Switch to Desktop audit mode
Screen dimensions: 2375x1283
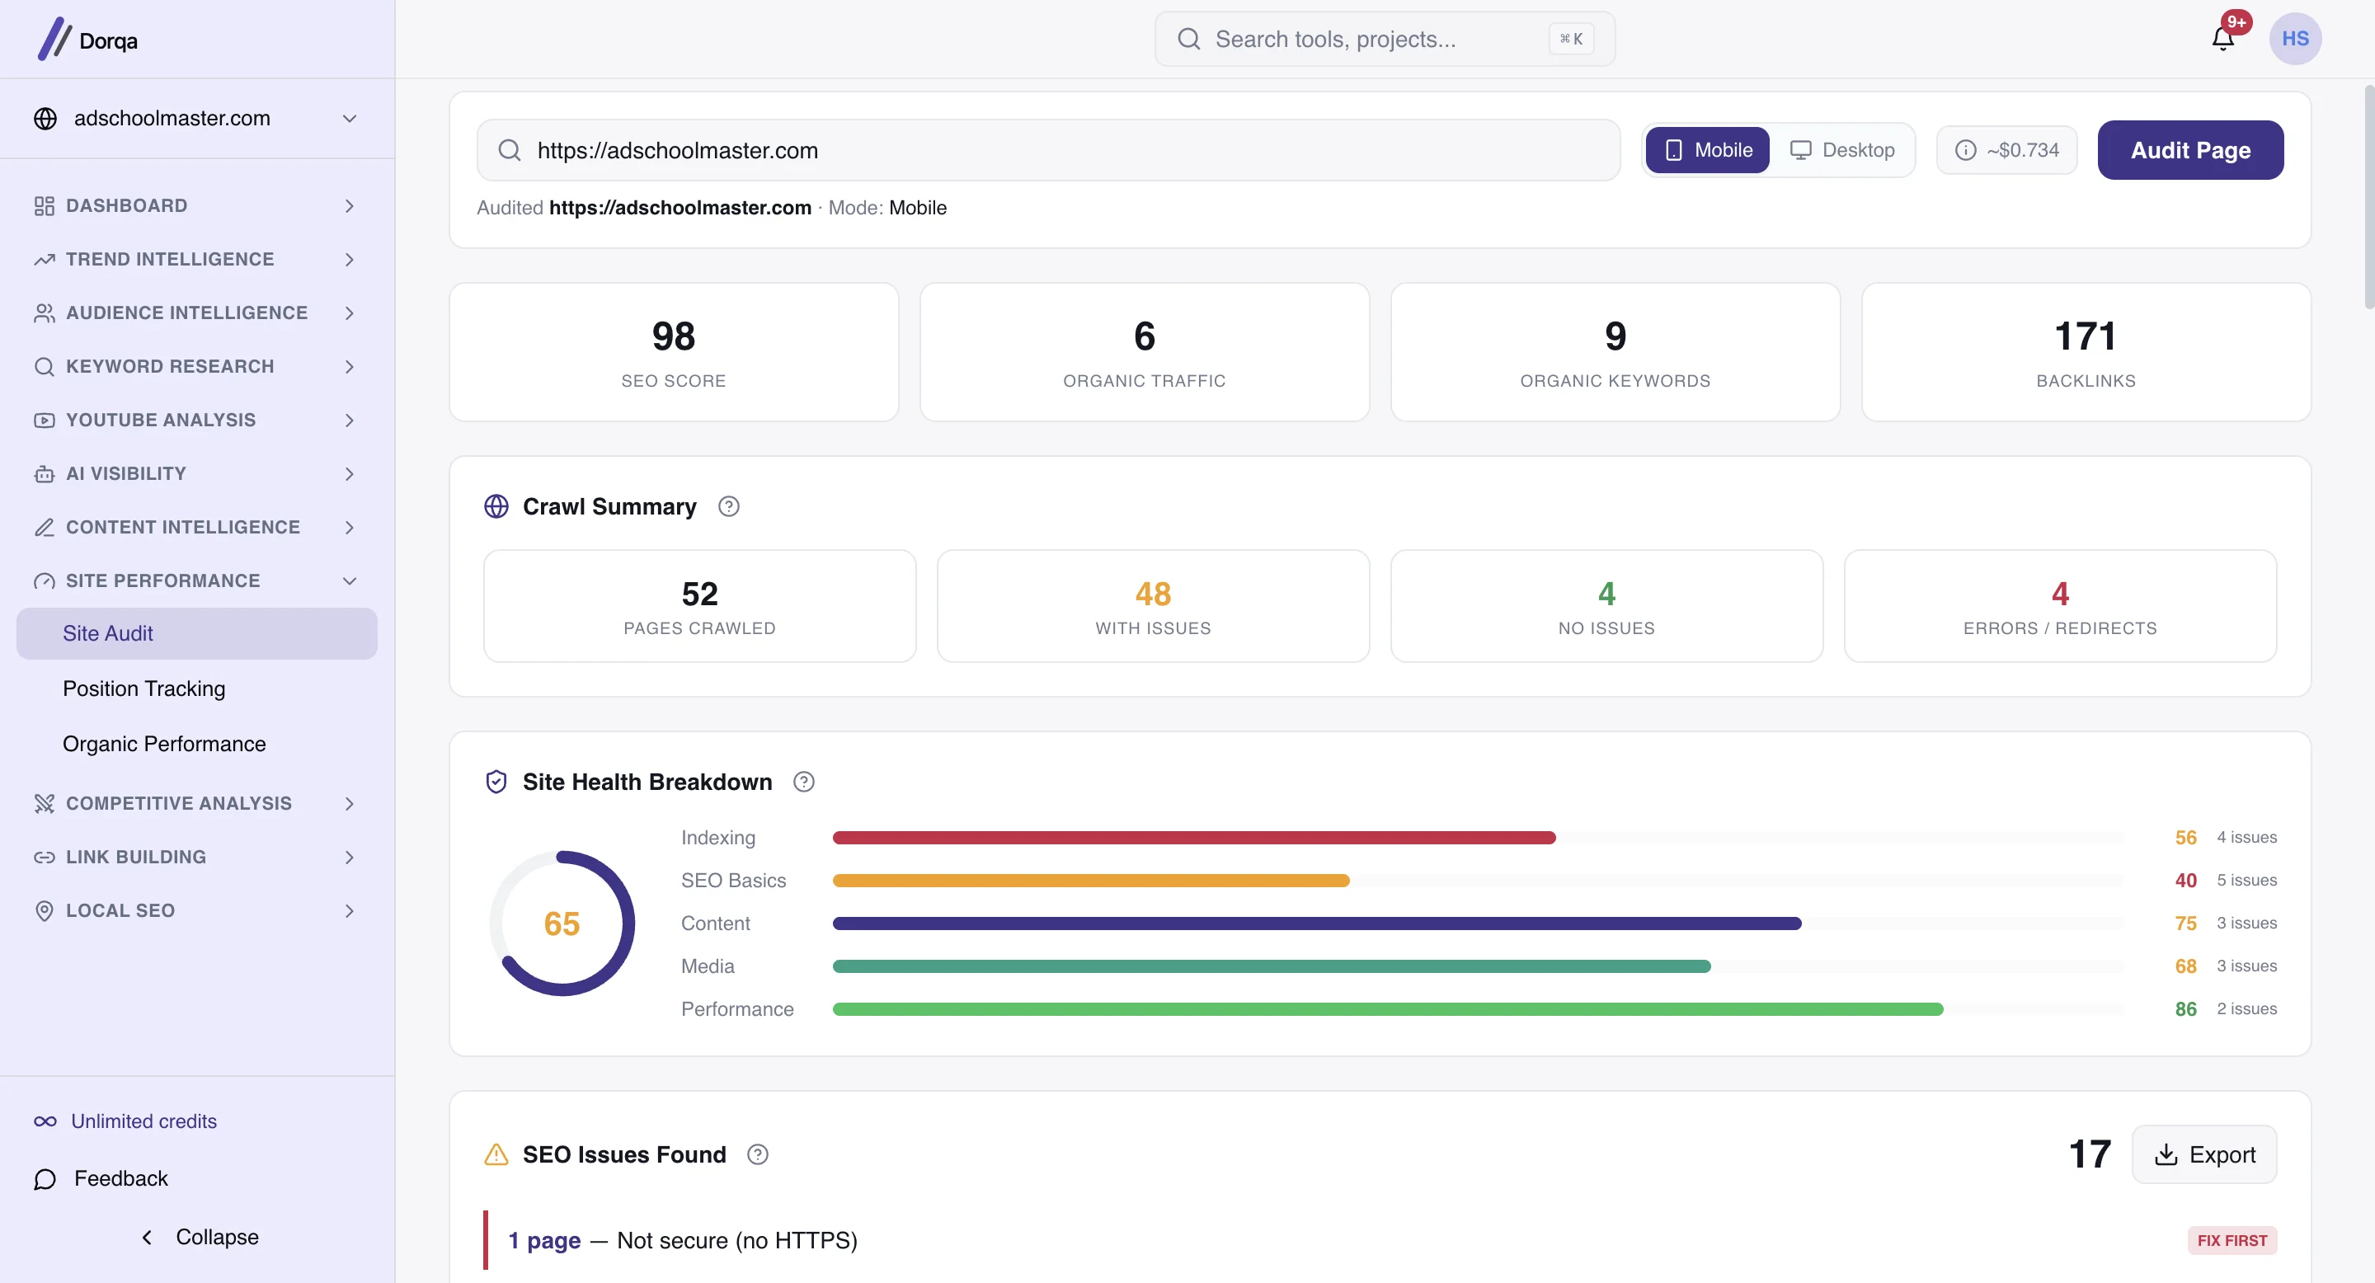1842,150
